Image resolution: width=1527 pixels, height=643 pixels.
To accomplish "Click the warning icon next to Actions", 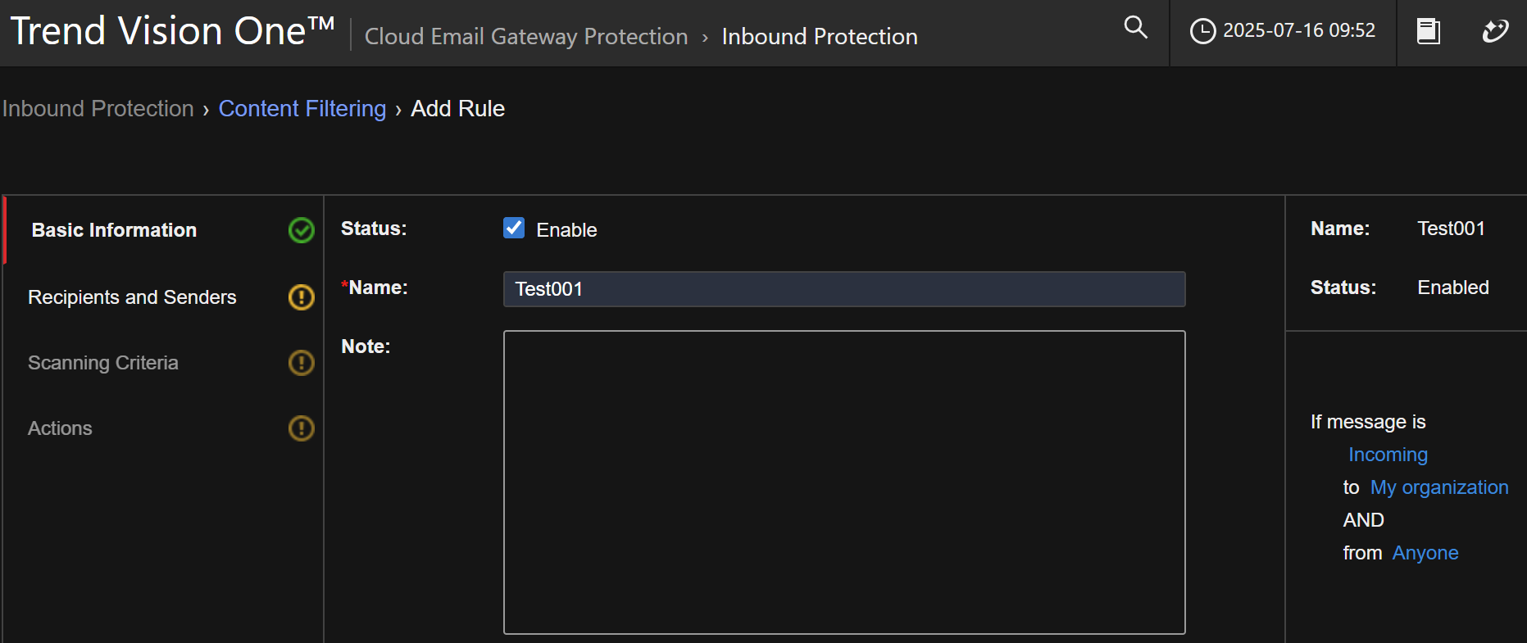I will pos(302,428).
